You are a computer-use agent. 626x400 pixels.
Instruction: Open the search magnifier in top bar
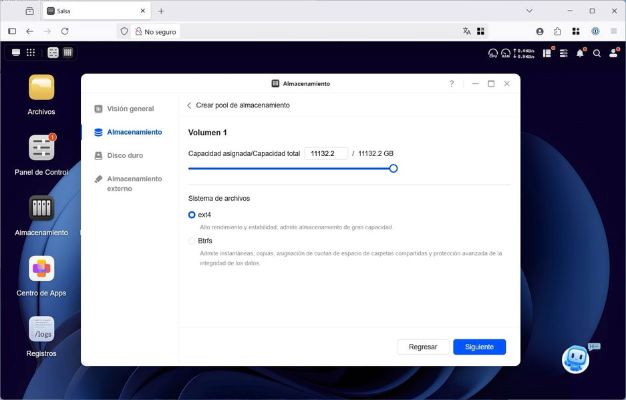(597, 53)
